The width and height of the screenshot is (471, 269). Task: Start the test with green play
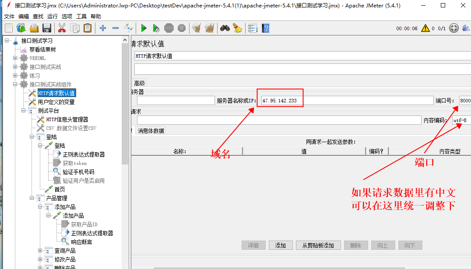coord(144,28)
